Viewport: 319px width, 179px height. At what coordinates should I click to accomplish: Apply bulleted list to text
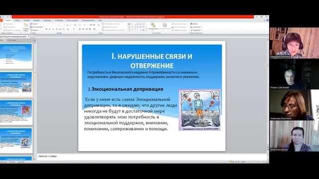(80, 25)
